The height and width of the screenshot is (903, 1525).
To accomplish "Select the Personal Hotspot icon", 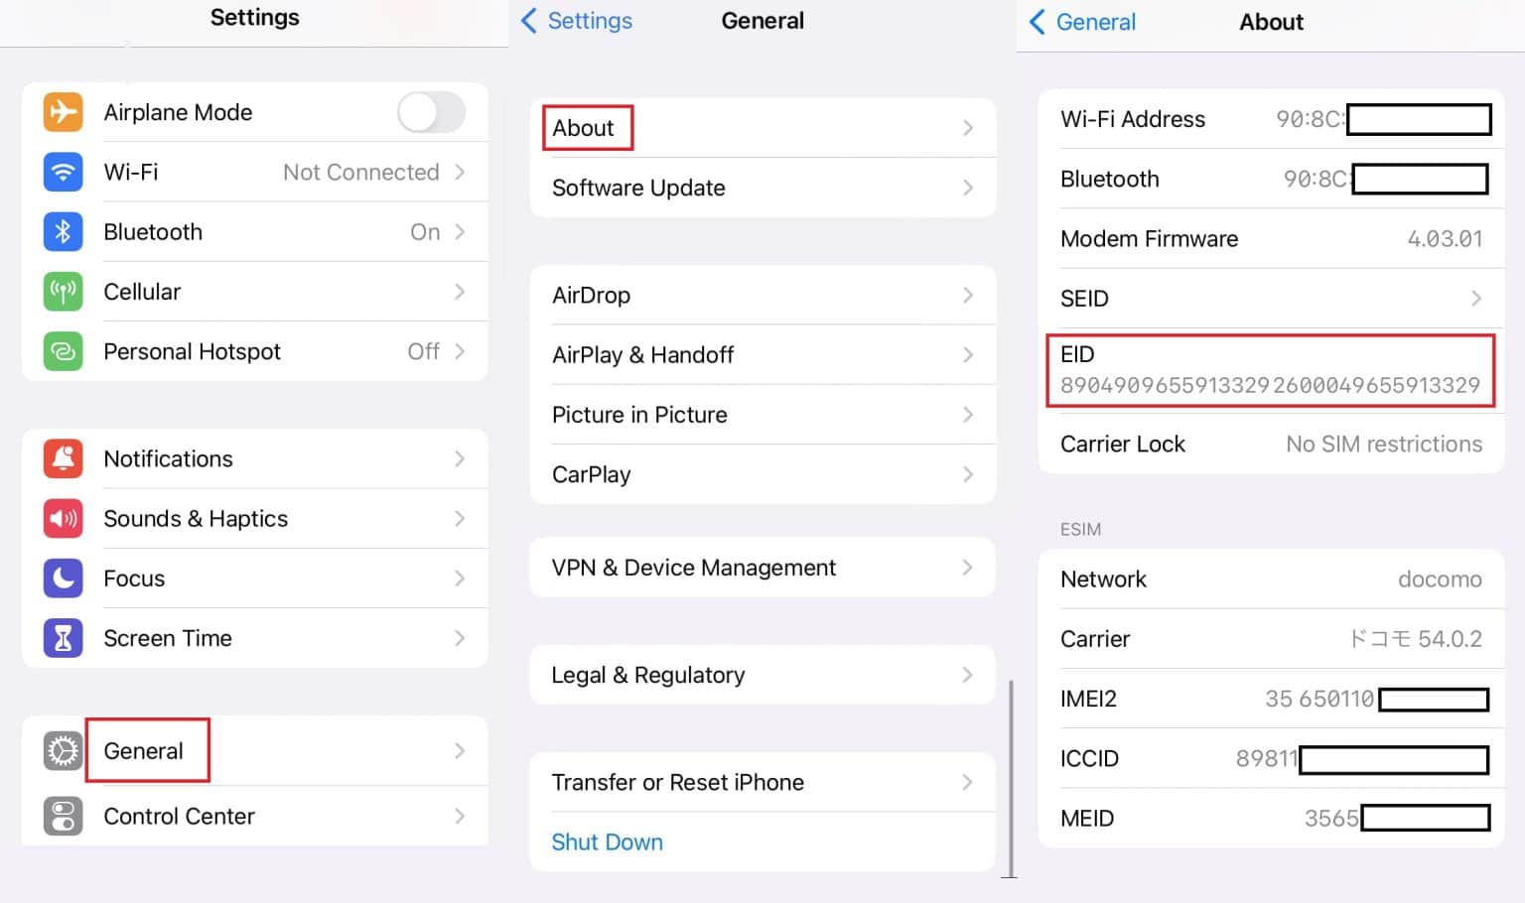I will coord(63,350).
